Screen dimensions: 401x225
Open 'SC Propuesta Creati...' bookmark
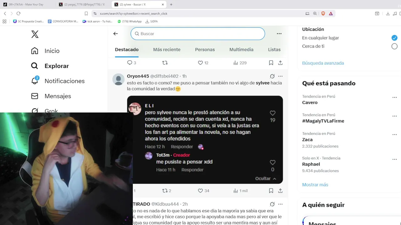(29, 21)
